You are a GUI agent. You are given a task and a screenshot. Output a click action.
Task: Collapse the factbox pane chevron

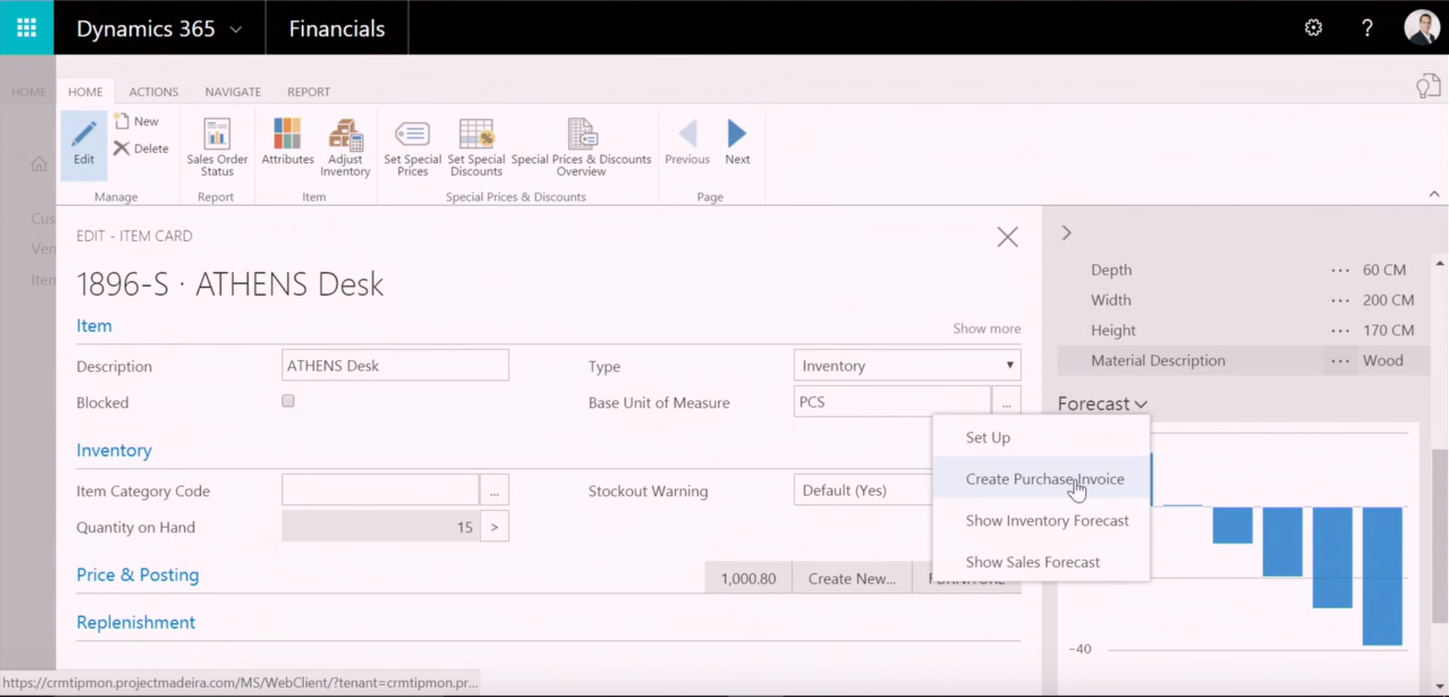pyautogui.click(x=1066, y=233)
